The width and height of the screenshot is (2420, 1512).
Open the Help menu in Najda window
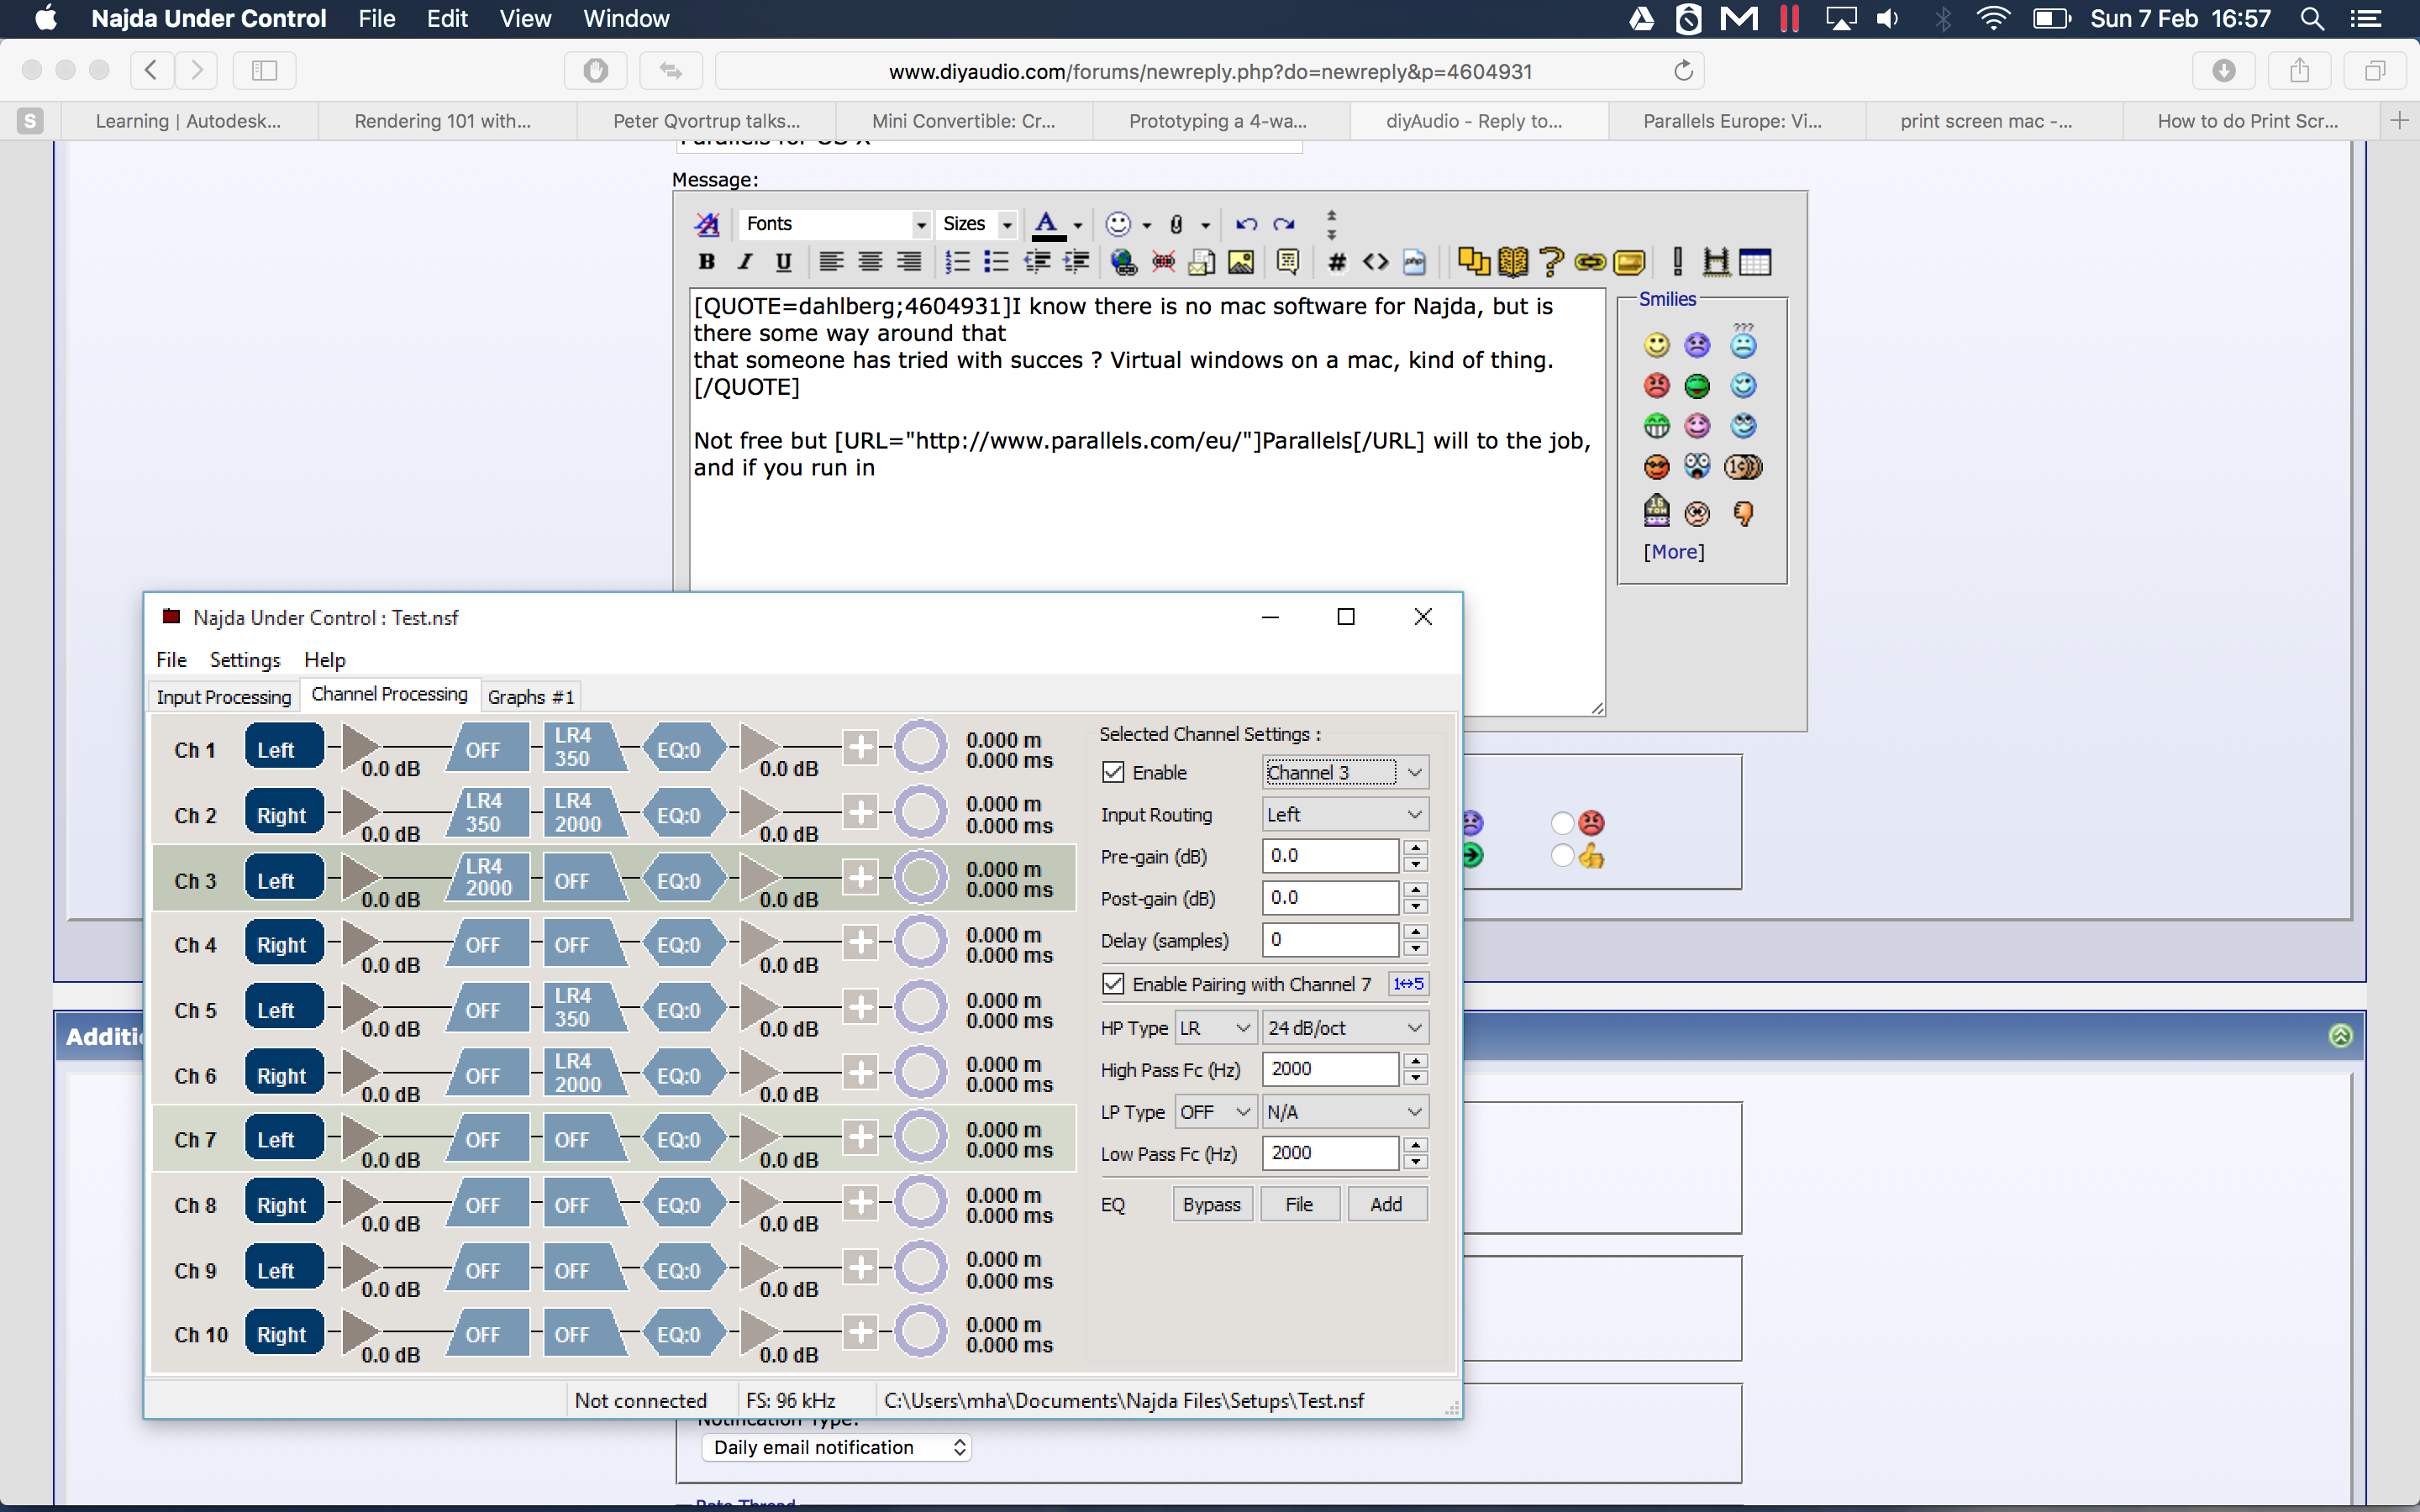[325, 660]
